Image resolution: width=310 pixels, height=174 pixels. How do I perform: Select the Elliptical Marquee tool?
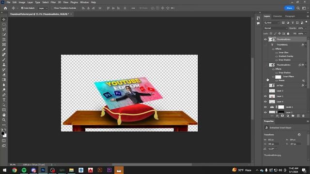[4, 25]
